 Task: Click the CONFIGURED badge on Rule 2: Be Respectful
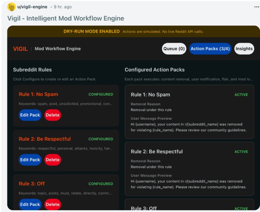coord(101,139)
